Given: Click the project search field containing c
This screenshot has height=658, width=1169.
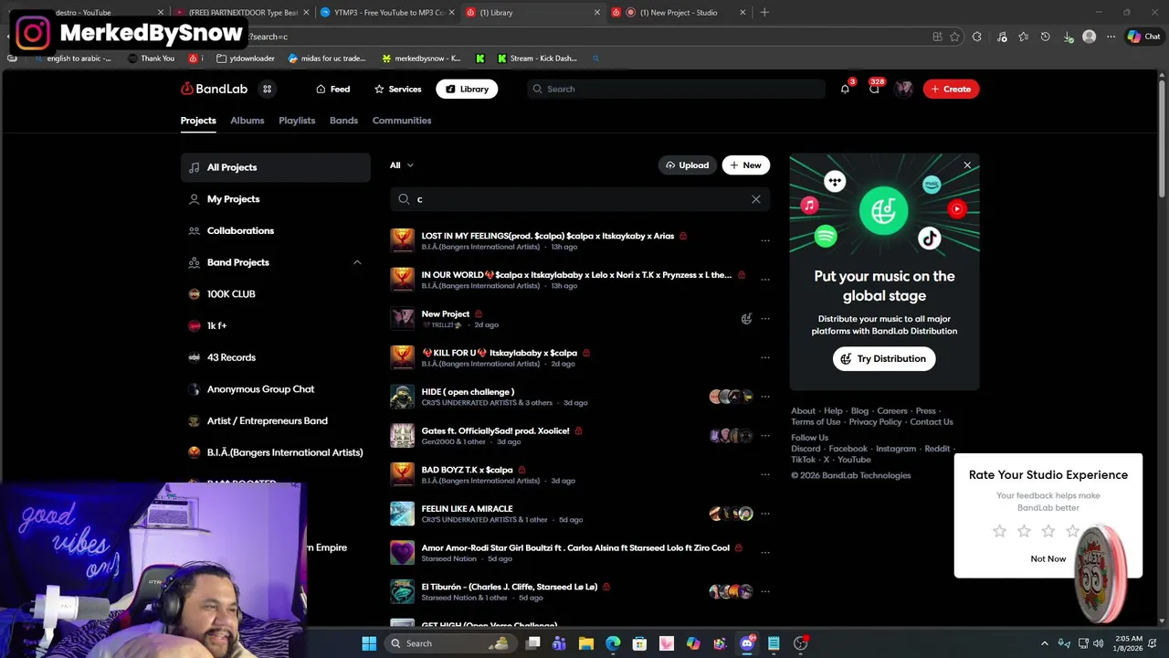Looking at the screenshot, I should 580,199.
